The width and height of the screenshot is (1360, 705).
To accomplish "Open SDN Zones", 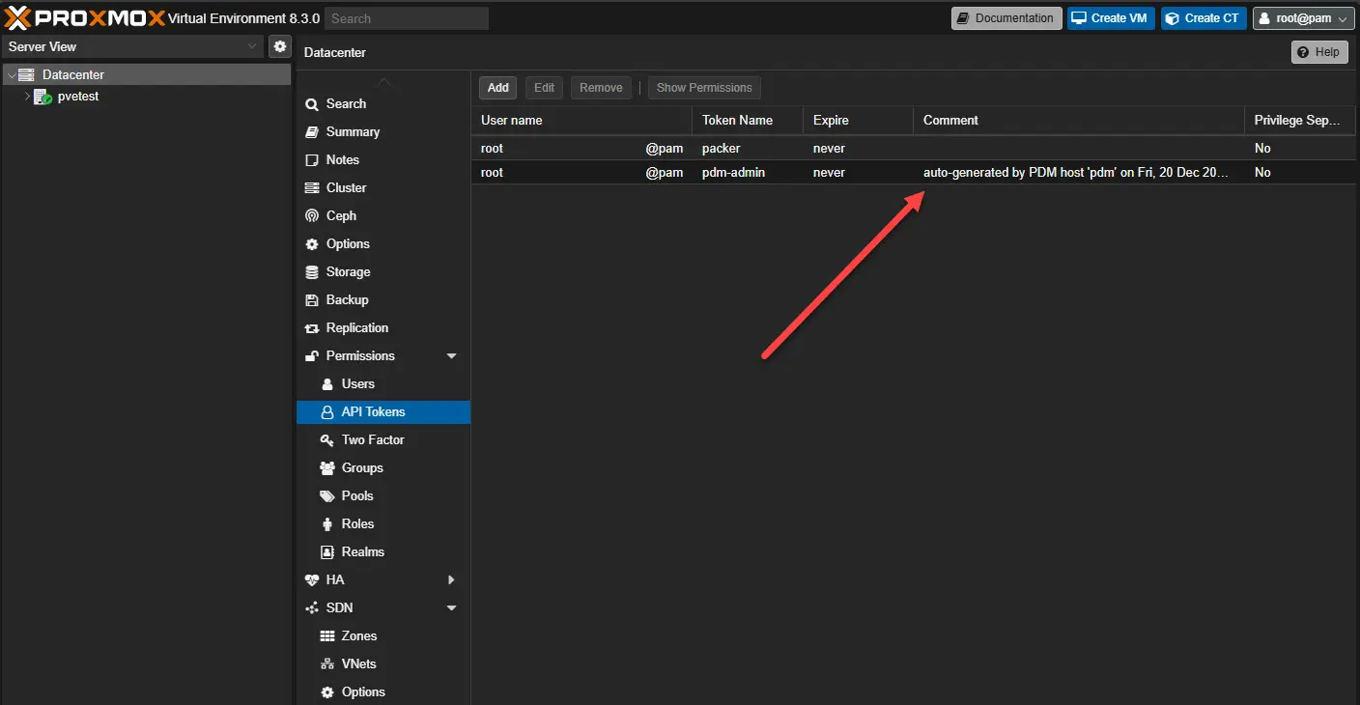I will [358, 635].
